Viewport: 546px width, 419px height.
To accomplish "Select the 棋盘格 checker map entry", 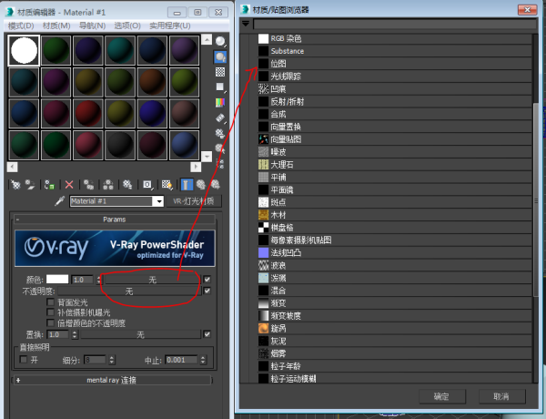I will click(395, 228).
